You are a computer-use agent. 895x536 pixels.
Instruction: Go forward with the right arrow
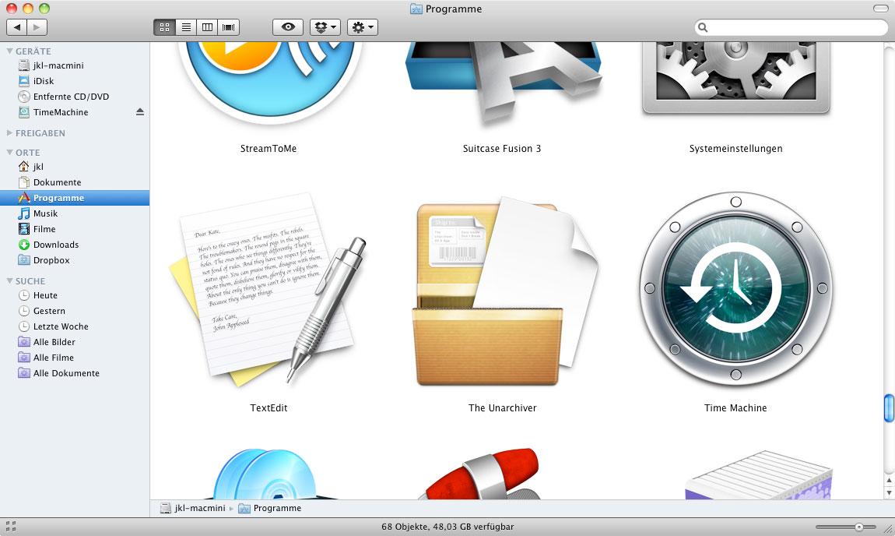37,26
